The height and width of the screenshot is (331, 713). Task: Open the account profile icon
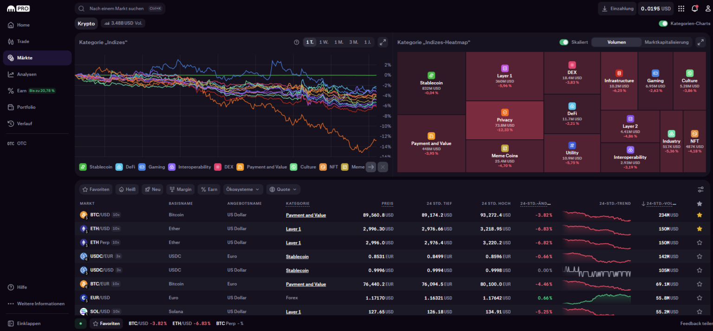[x=707, y=8]
